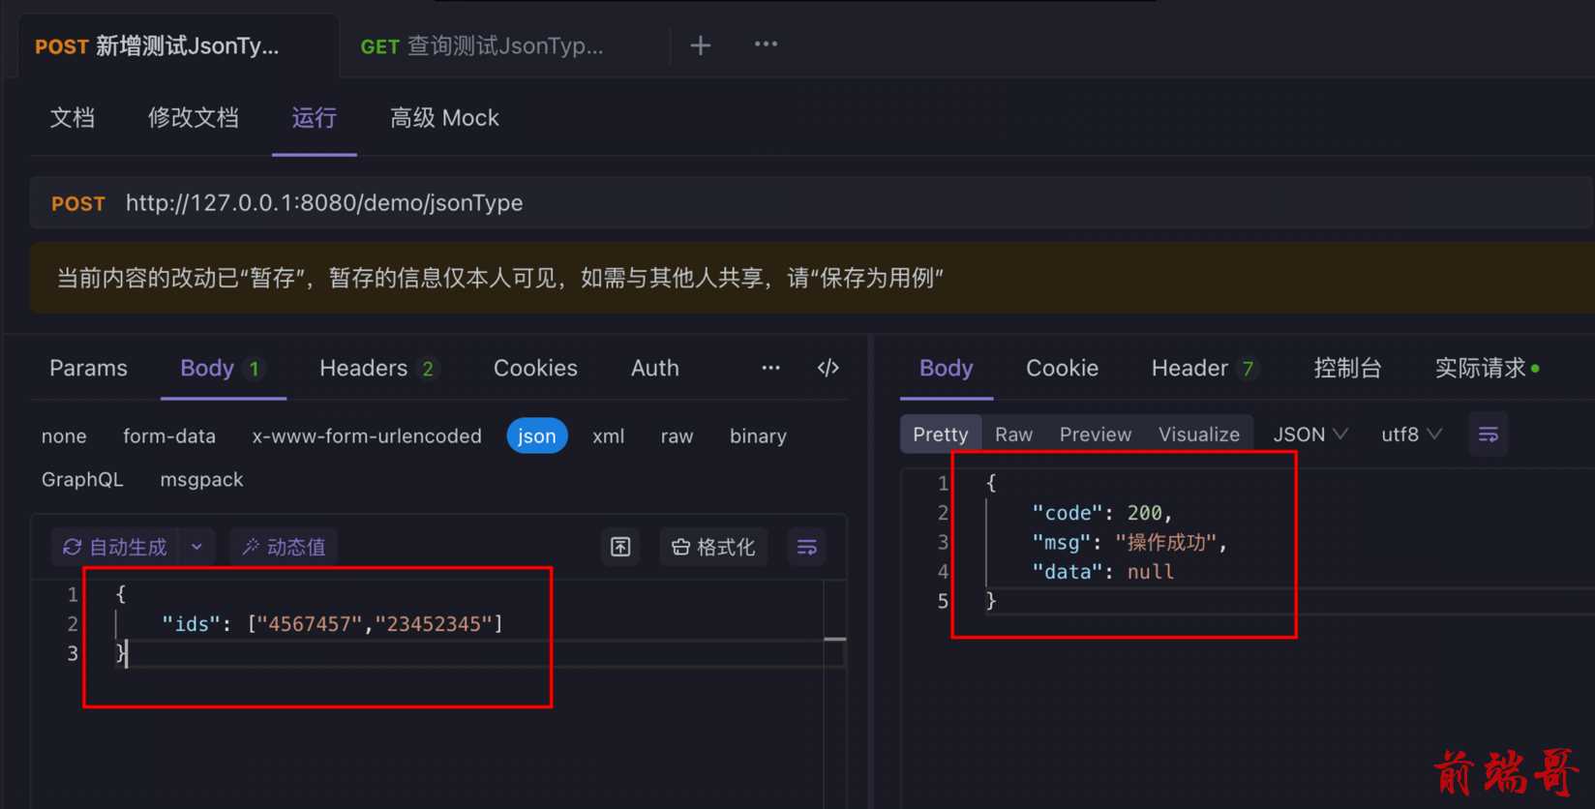Open the 运行 tab
Screen dimensions: 1595x809
pyautogui.click(x=315, y=118)
